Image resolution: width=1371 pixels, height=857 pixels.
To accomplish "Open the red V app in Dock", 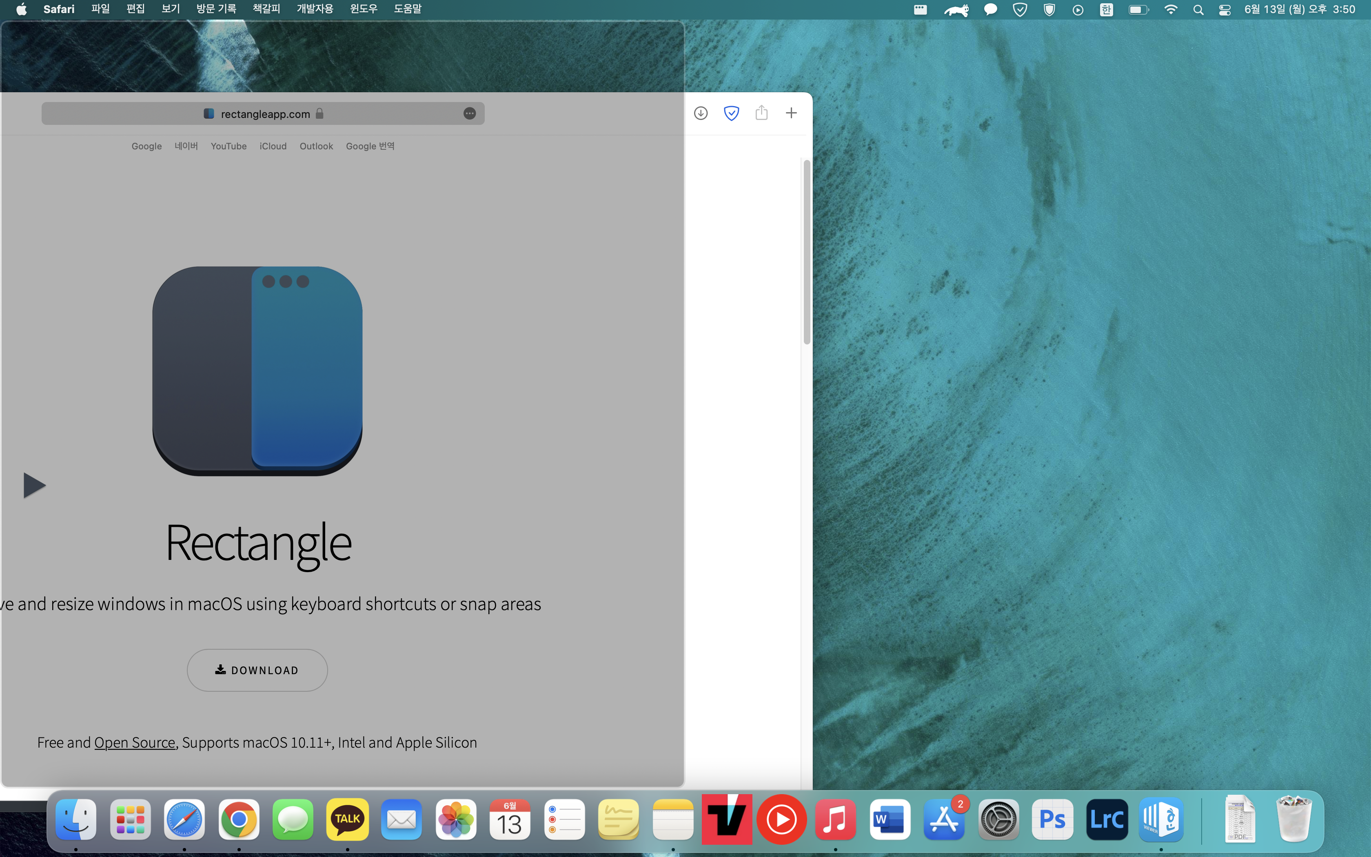I will [x=727, y=819].
